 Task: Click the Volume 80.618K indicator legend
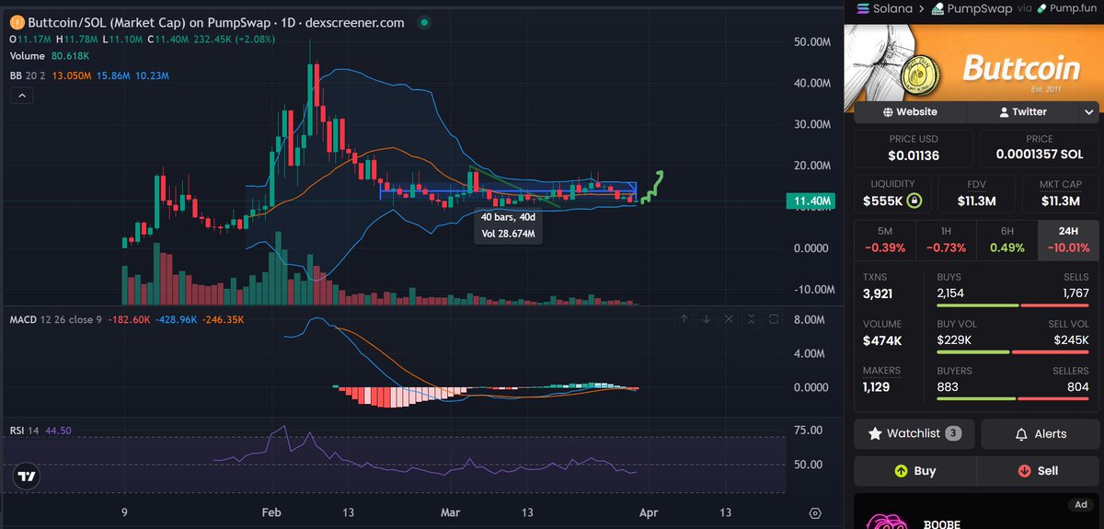point(48,58)
